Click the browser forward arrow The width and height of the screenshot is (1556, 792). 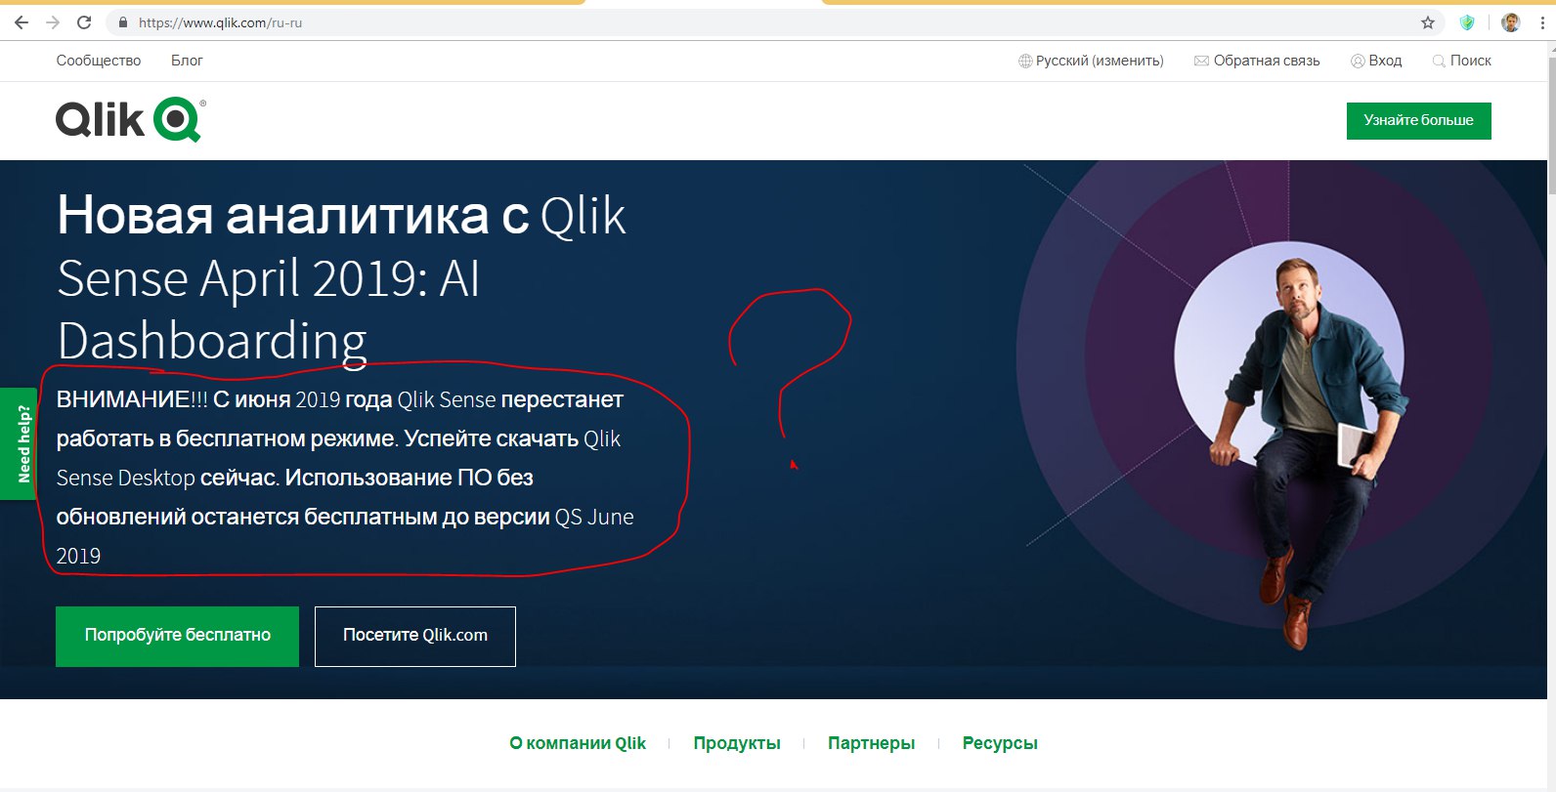click(x=53, y=22)
